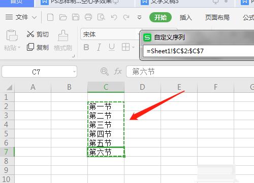Click cell containing 第五节
This screenshot has width=254, height=183.
click(106, 143)
